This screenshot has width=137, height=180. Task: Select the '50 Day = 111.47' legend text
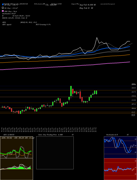pyautogui.click(x=11, y=8)
